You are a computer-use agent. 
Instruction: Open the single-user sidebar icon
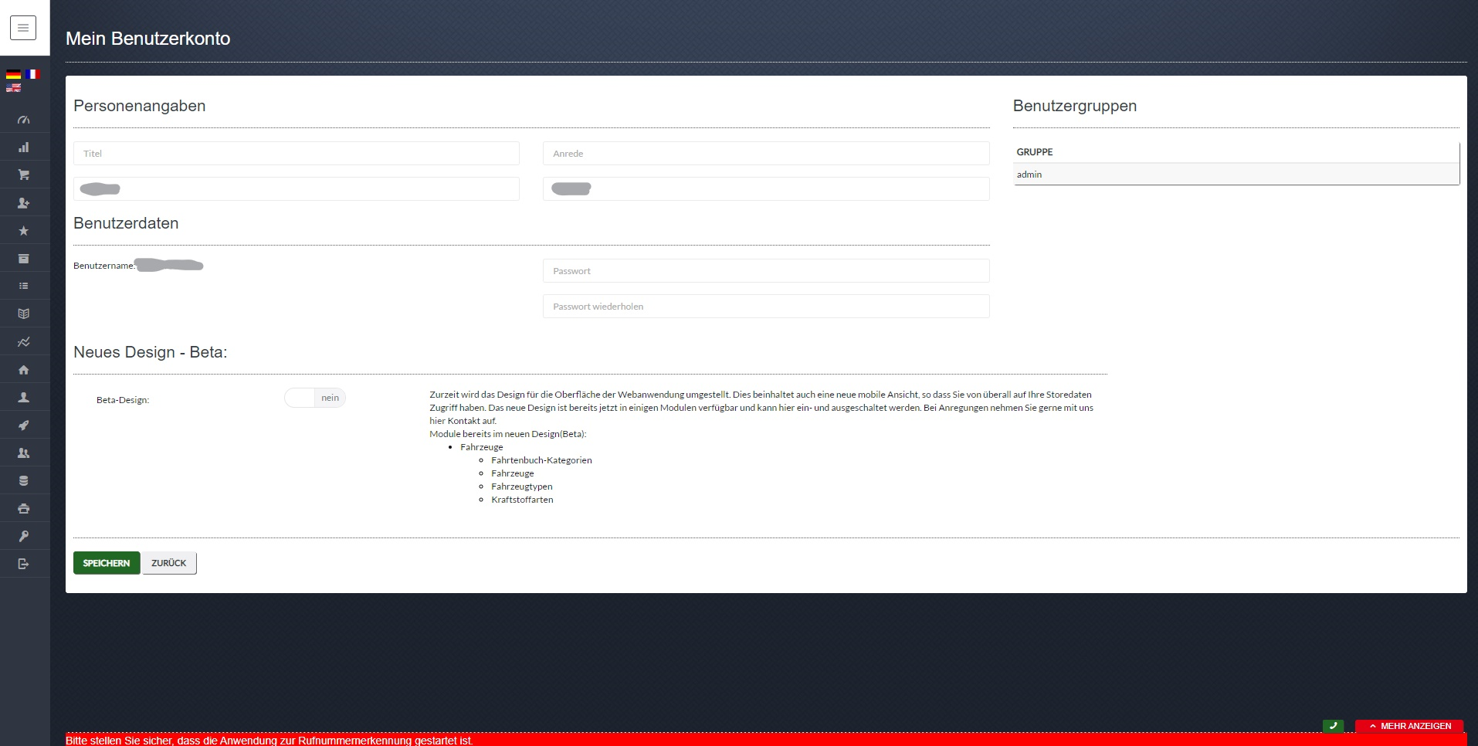(24, 398)
